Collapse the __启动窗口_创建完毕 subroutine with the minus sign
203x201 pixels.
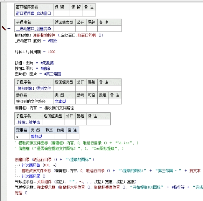pos(9,28)
